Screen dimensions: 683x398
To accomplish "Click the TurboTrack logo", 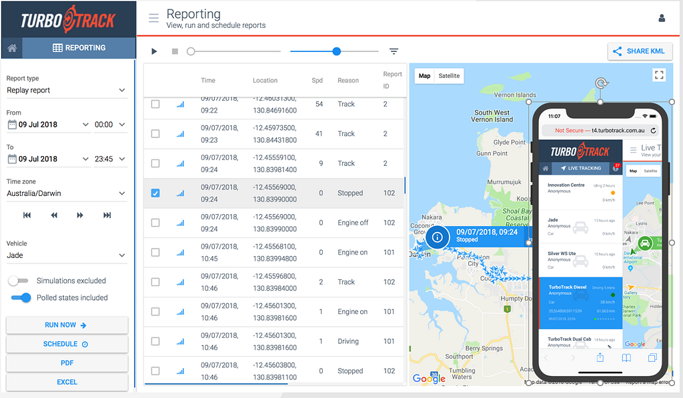I will [x=68, y=19].
